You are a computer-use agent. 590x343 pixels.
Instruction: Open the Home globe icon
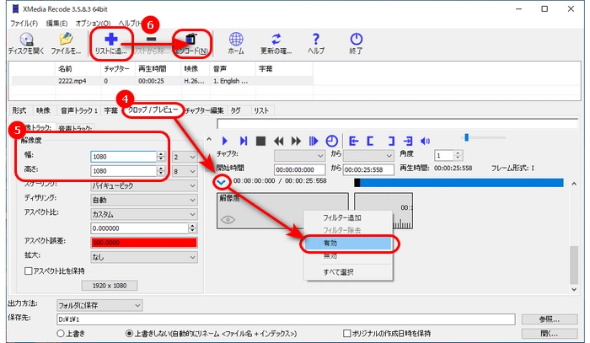[x=236, y=39]
